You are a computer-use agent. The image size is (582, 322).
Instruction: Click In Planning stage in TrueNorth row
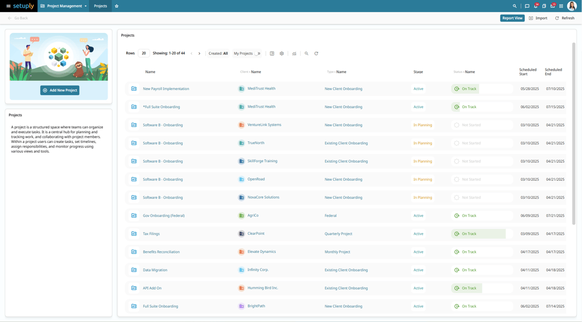(423, 143)
